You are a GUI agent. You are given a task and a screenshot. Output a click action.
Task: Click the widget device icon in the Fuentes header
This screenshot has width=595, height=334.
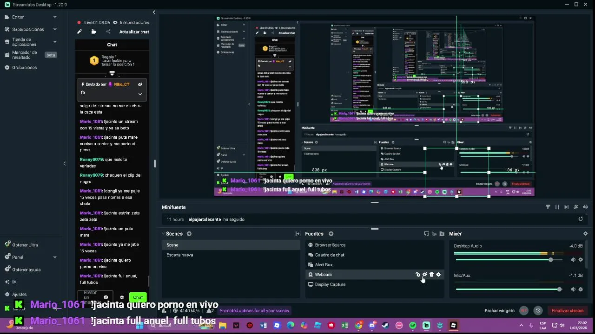click(x=426, y=234)
